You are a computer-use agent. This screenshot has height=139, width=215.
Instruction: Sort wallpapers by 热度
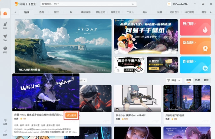tap(198, 80)
